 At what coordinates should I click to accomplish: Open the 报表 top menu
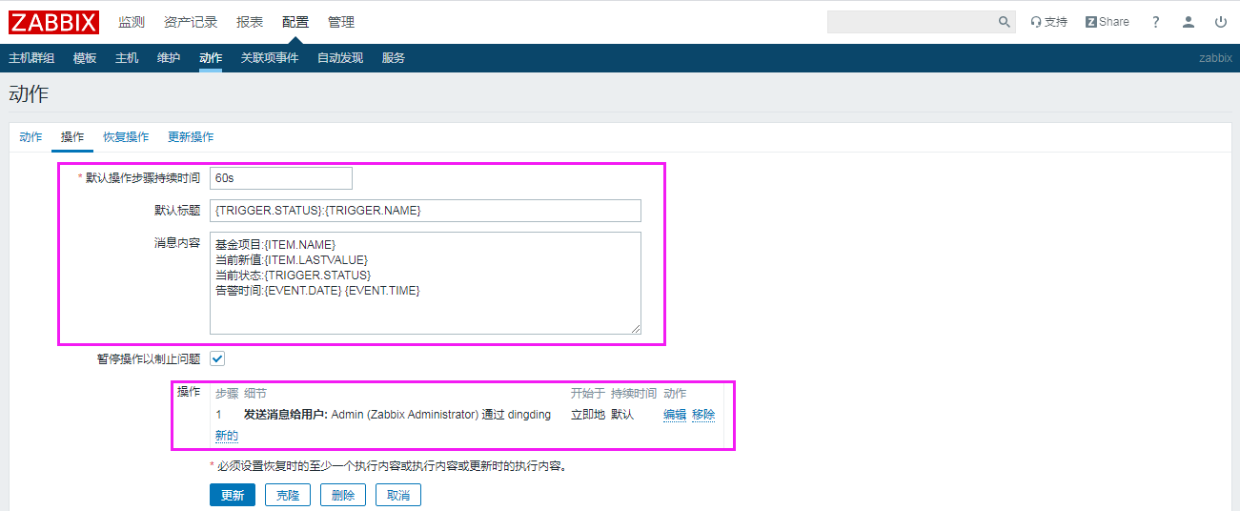point(250,22)
